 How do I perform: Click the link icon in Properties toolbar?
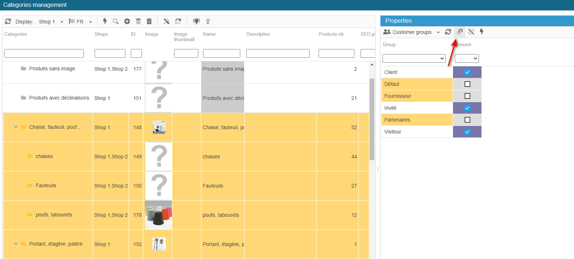(459, 32)
